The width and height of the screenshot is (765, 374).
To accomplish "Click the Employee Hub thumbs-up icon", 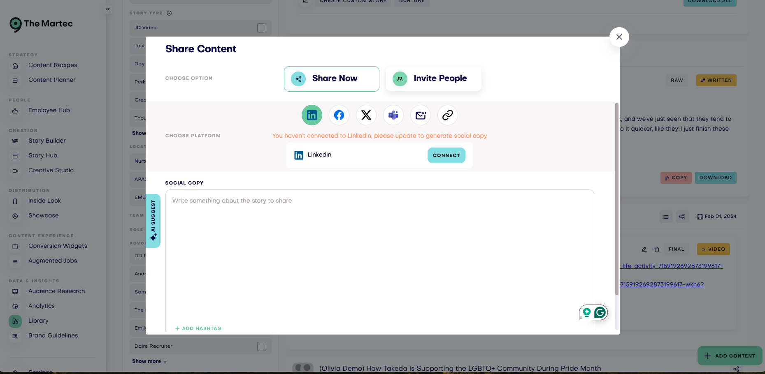I will 15,111.
